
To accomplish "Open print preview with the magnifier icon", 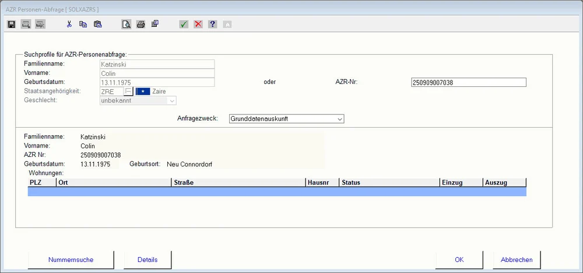I will point(126,24).
